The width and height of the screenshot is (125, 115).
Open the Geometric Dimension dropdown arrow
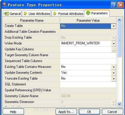(x=114, y=102)
